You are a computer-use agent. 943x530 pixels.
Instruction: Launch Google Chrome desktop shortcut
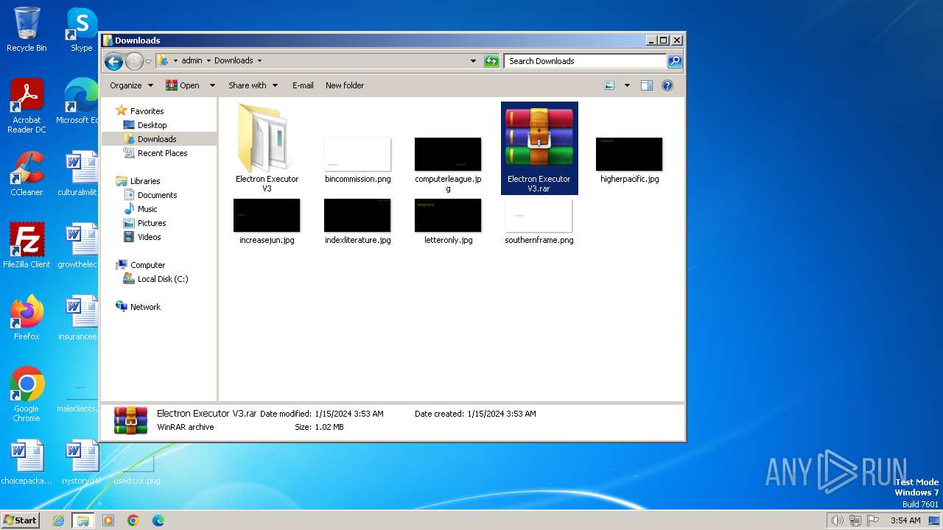tap(27, 394)
